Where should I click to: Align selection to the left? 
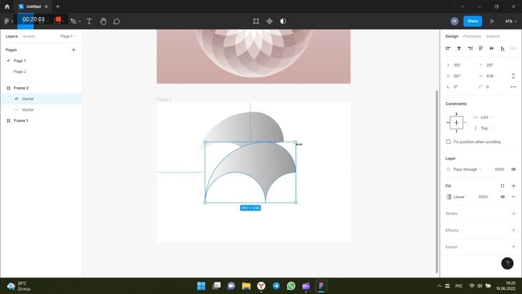pos(448,49)
